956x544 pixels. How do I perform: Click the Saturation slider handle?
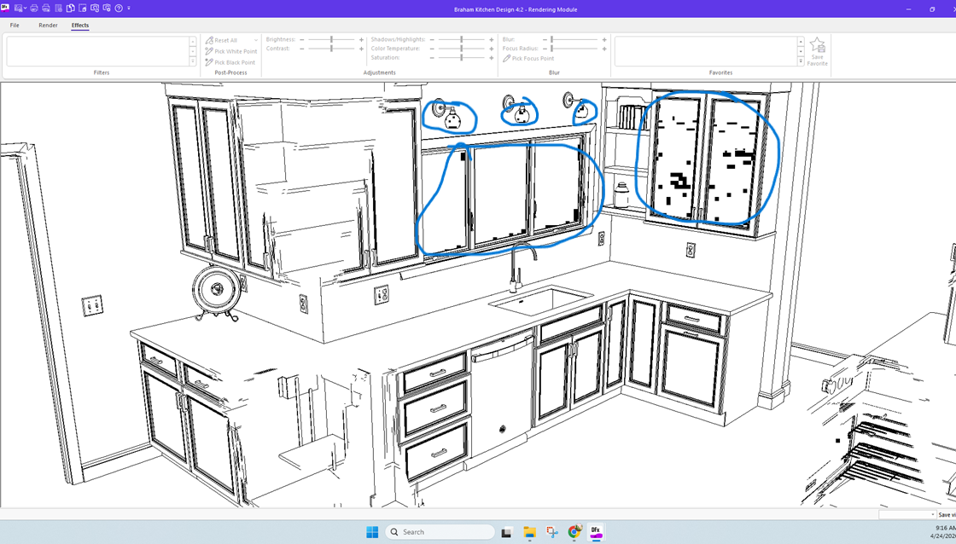[462, 58]
